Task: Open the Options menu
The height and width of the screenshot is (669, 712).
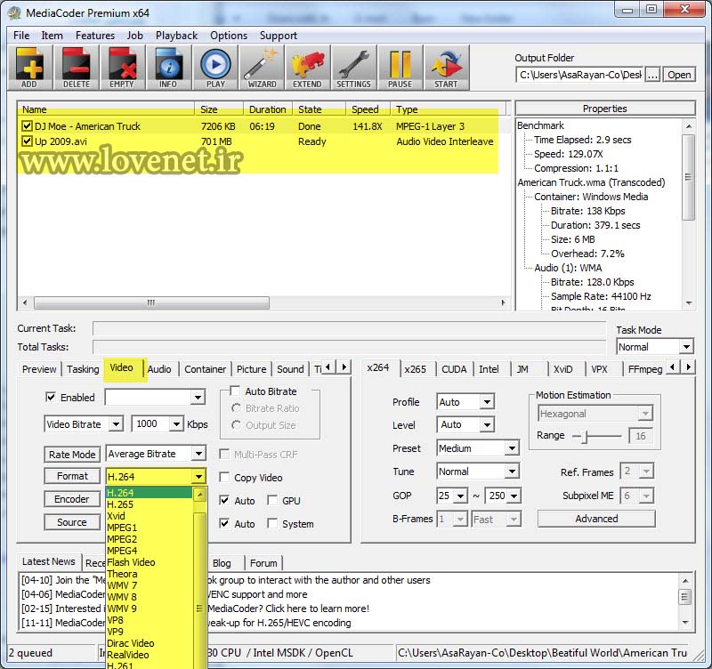Action: pos(229,36)
